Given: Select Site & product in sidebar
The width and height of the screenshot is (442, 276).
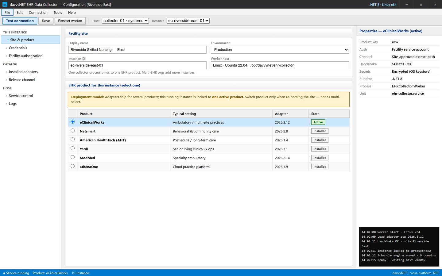Looking at the screenshot, I should click(31, 40).
